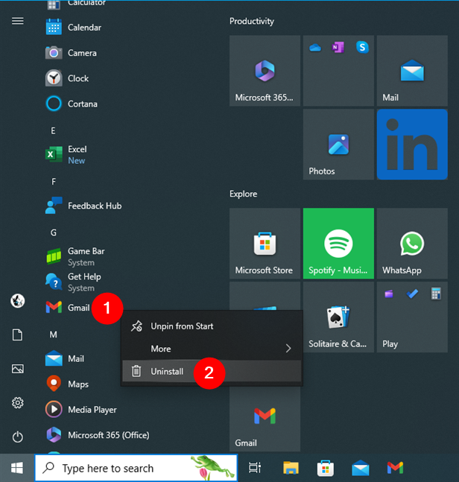This screenshot has height=482, width=459.
Task: Select Uninstall from the context menu
Action: [x=212, y=371]
